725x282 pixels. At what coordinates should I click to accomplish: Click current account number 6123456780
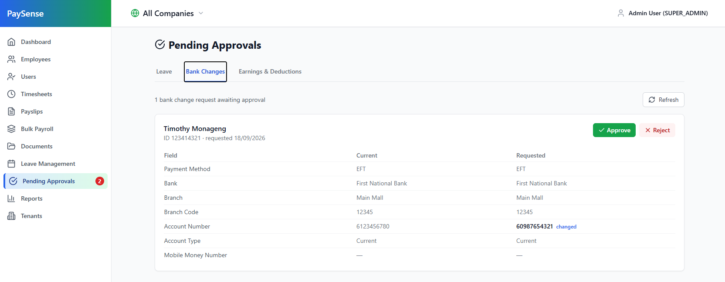point(373,226)
